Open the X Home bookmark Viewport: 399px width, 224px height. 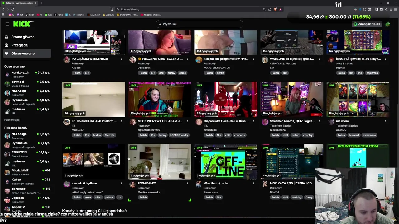click(59, 15)
